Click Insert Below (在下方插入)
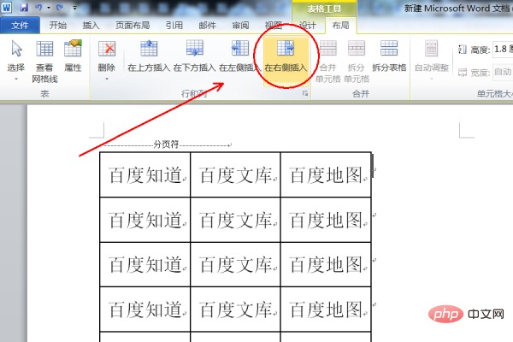513x342 pixels. coord(194,55)
